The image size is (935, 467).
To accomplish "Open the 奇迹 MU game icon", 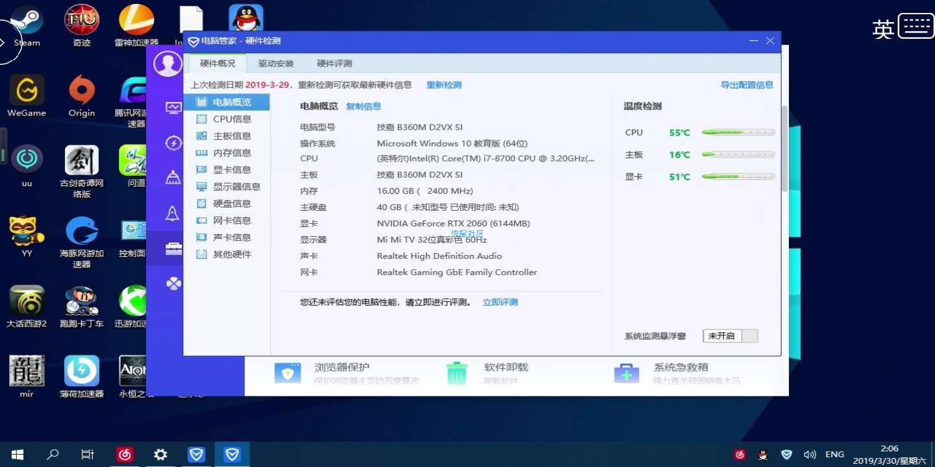I will [x=82, y=25].
